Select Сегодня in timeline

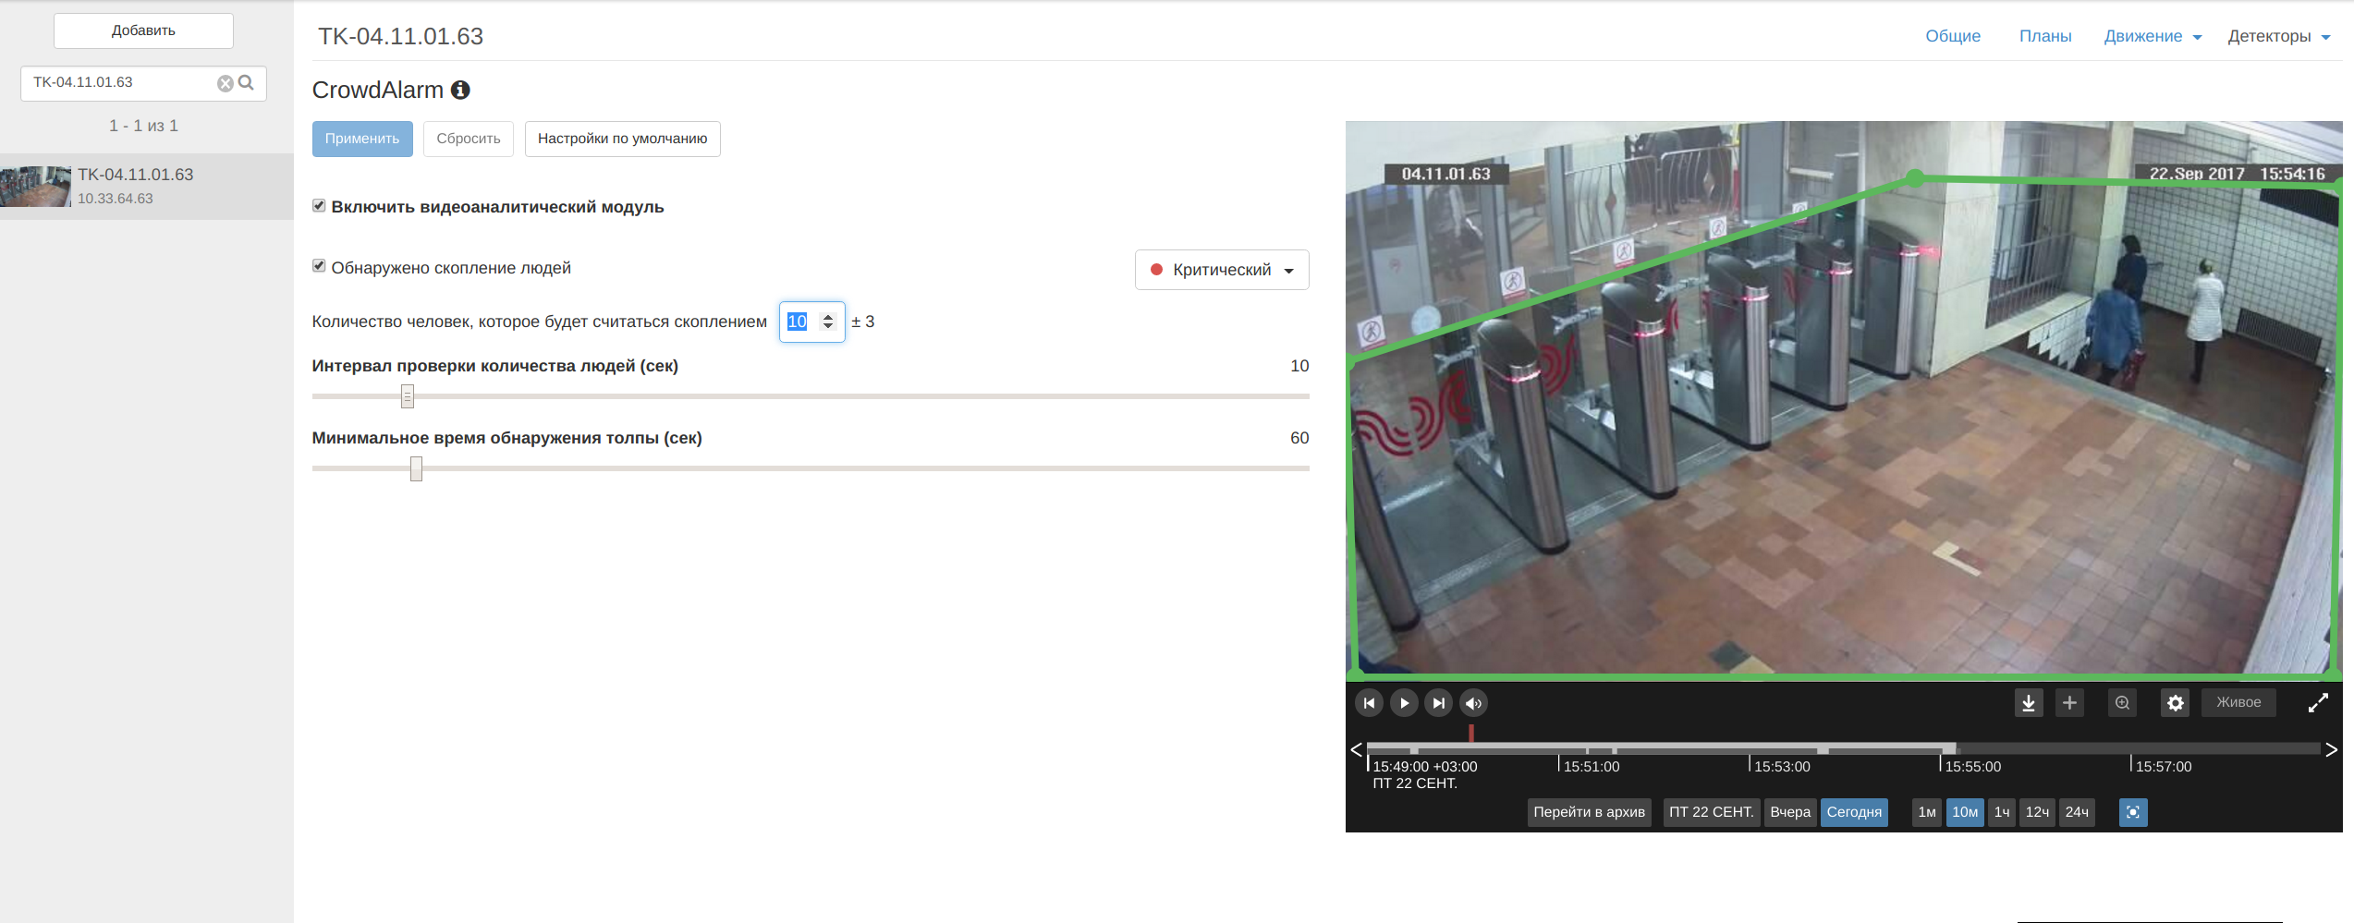click(1854, 812)
